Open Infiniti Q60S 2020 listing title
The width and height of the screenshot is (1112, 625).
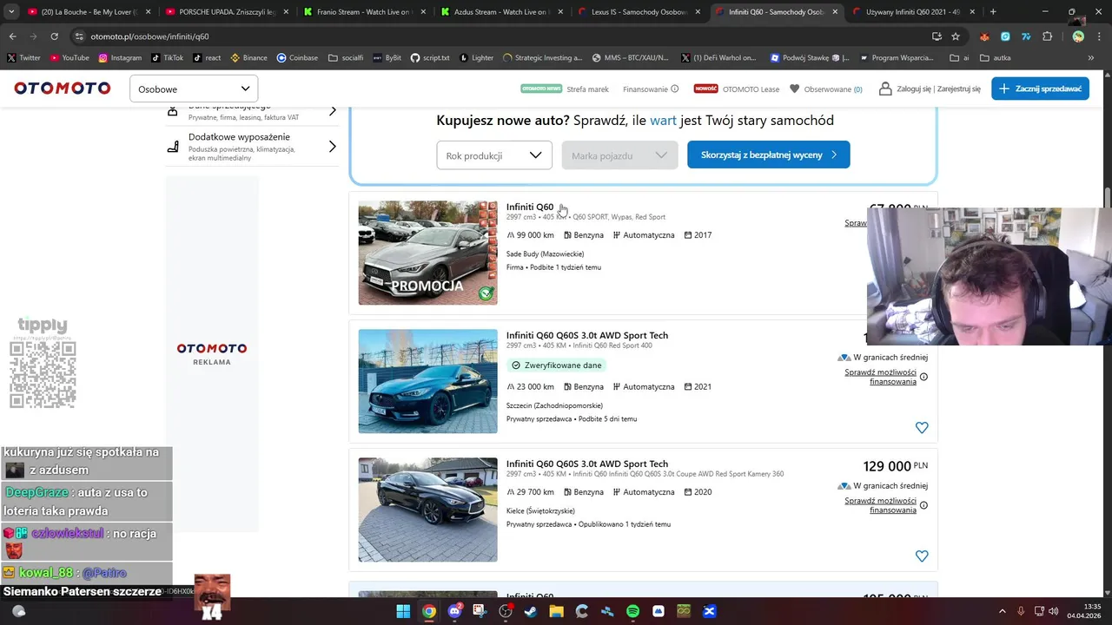click(587, 464)
